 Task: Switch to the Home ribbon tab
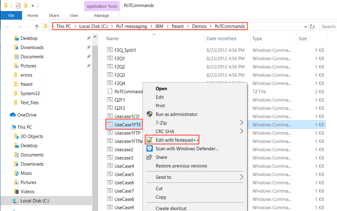coord(33,15)
